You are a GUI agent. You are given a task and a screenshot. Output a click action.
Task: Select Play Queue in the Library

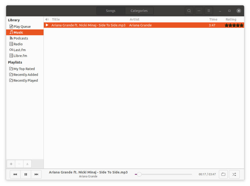[x=25, y=26]
